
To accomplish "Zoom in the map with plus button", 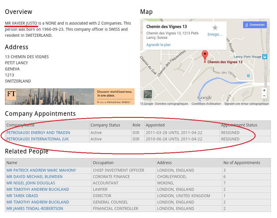I will point(264,90).
